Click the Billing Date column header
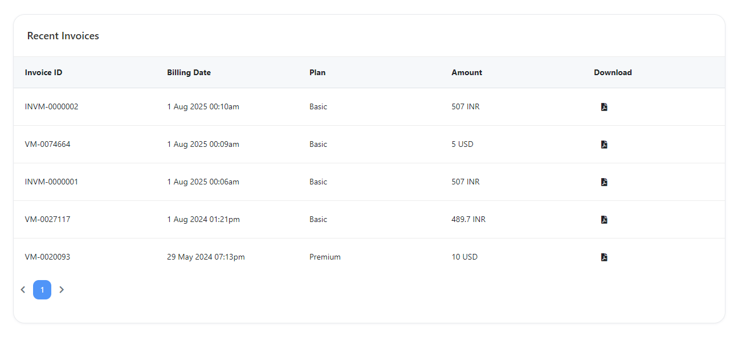Image resolution: width=738 pixels, height=337 pixels. coord(189,73)
